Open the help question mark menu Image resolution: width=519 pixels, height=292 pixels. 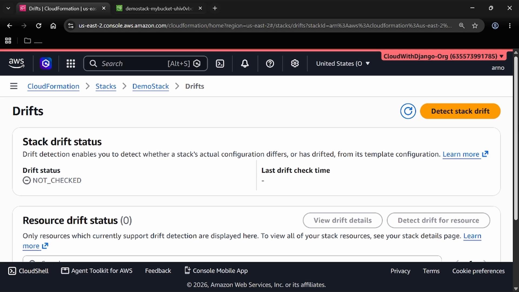(x=270, y=64)
